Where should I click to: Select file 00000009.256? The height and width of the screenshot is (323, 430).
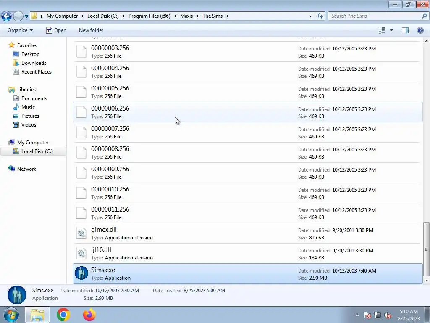(x=248, y=173)
